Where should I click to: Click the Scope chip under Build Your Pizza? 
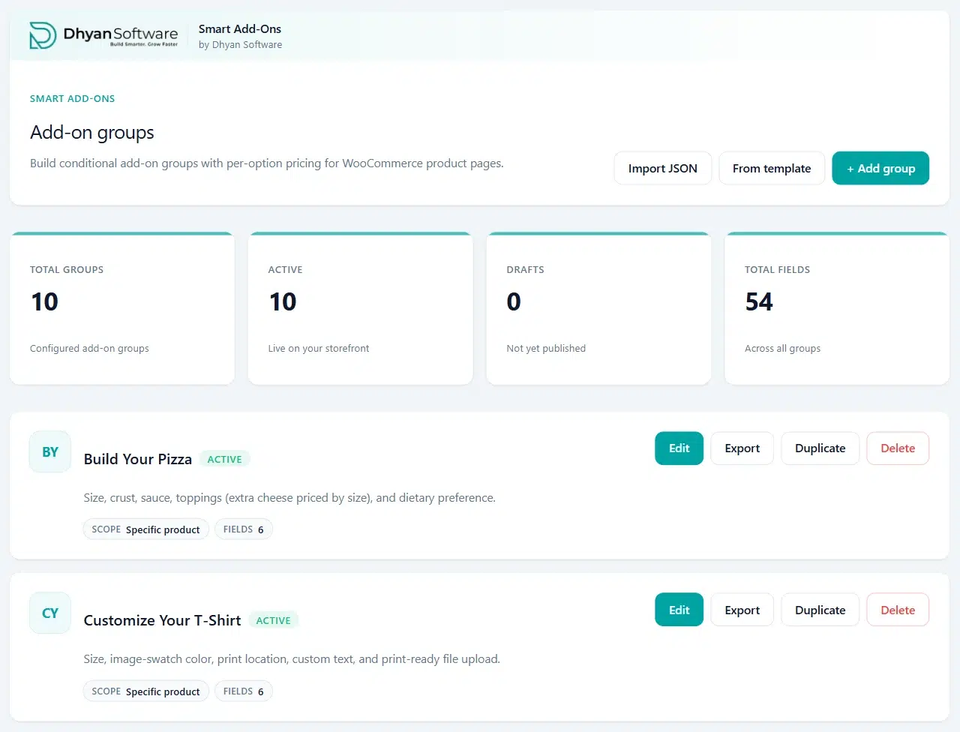146,529
